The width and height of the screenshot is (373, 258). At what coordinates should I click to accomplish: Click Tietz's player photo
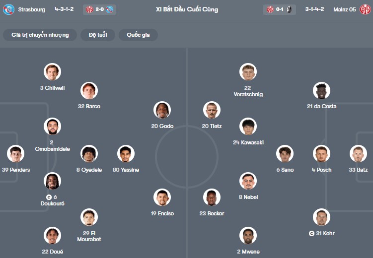tap(212, 110)
